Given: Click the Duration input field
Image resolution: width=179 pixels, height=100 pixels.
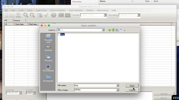Looking at the screenshot, I should click(29, 93).
